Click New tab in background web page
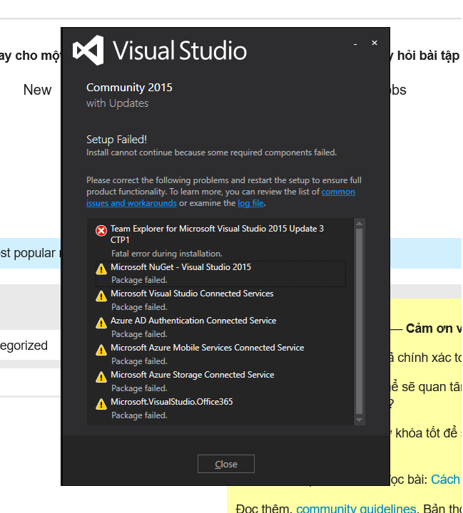Viewport: 463px width, 513px height. pos(37,90)
